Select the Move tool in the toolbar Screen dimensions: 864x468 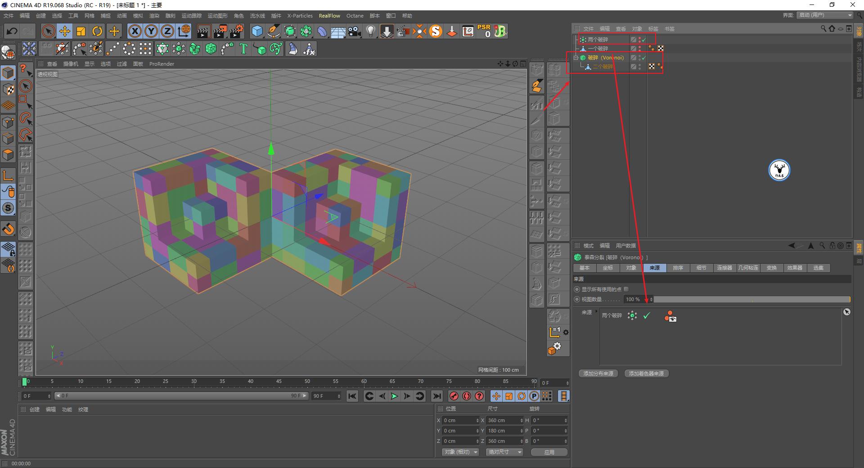click(64, 31)
